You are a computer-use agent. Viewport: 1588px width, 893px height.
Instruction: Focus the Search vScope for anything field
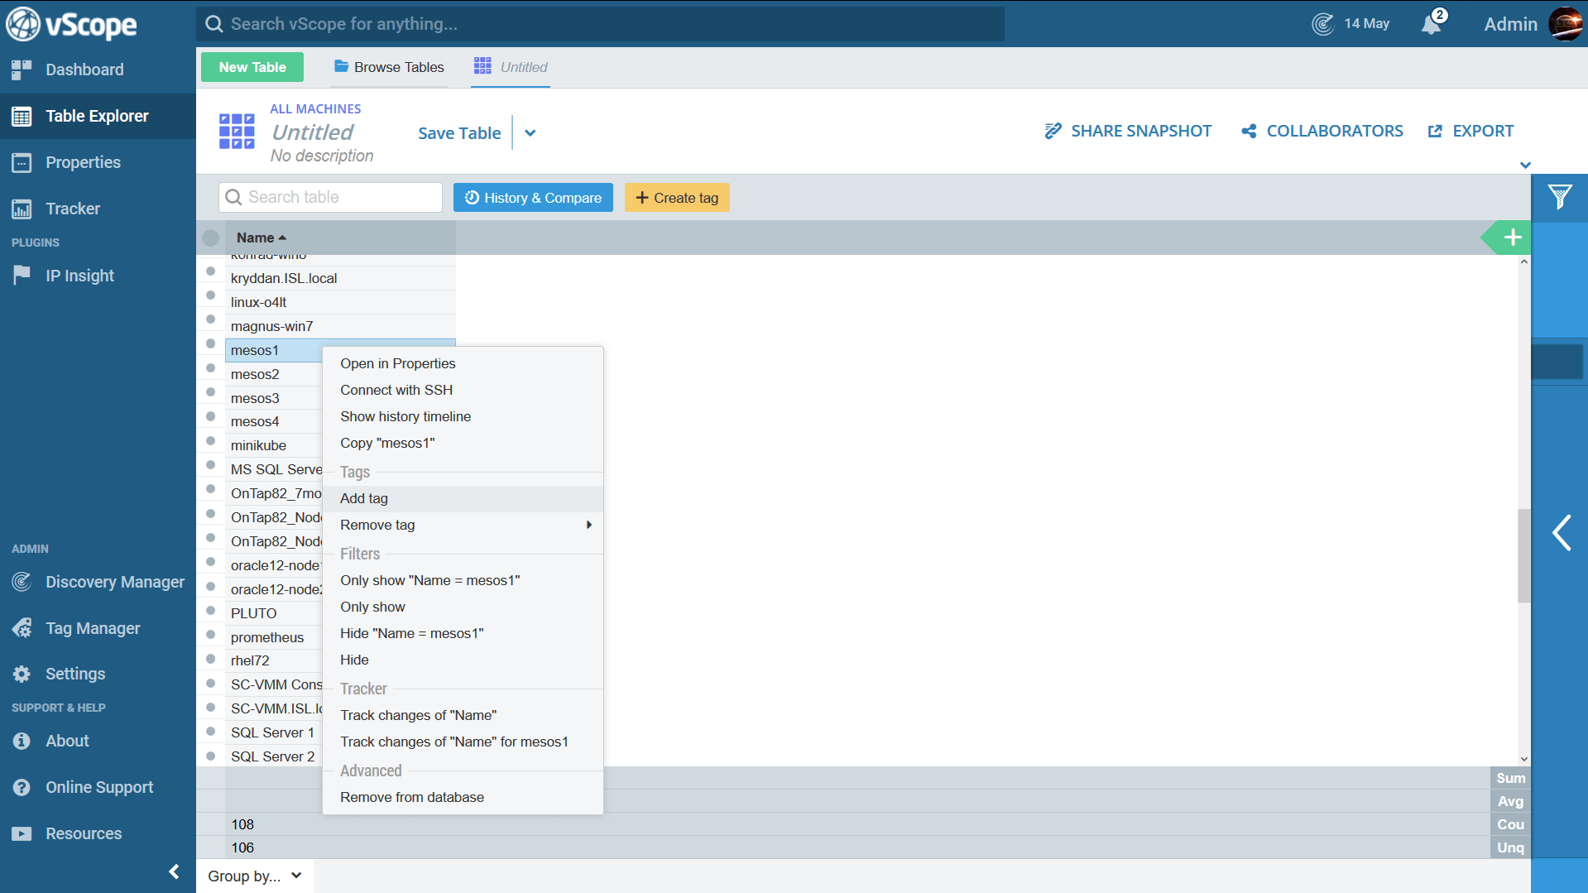[600, 24]
